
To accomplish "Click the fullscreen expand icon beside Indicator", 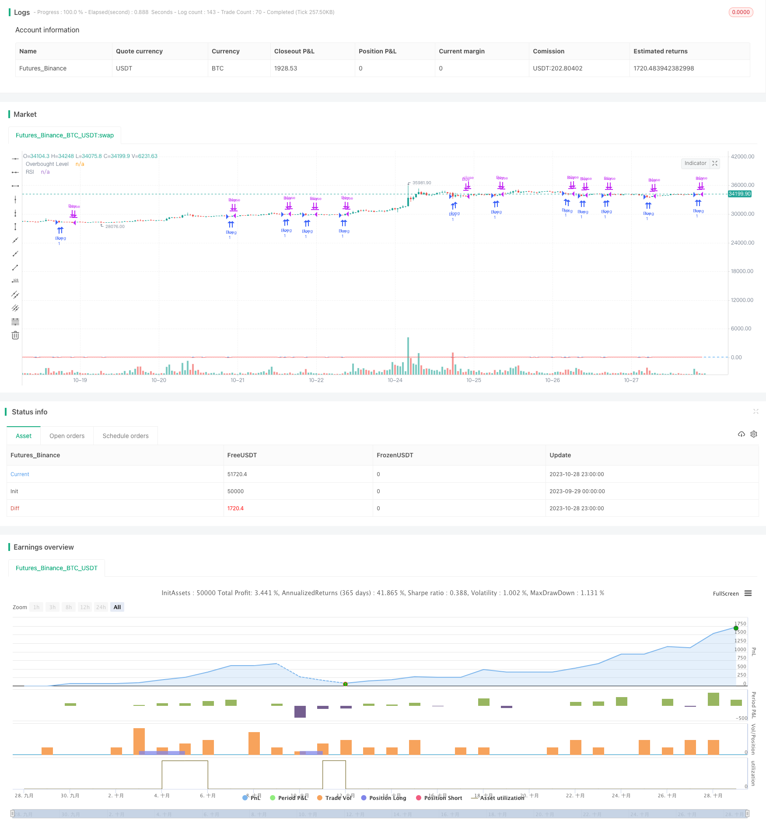I will tap(715, 163).
